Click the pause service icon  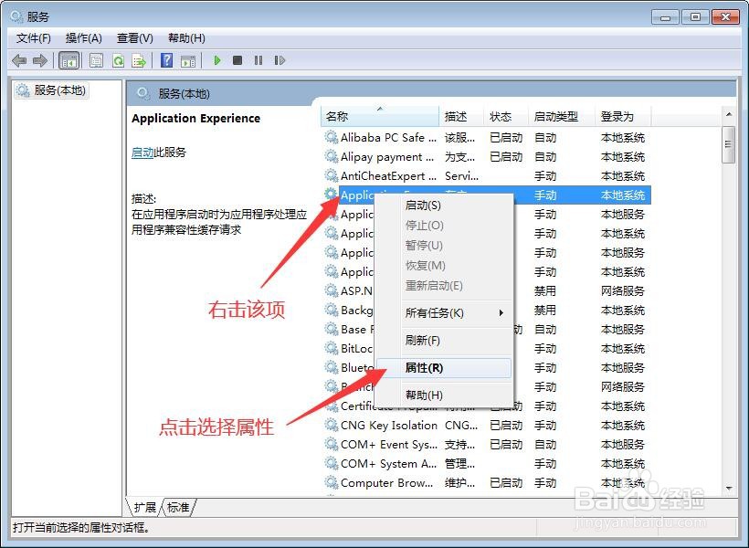click(258, 60)
